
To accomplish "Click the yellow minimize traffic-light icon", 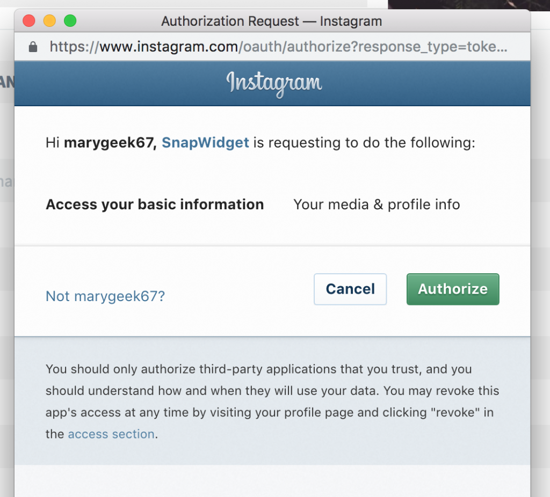I will click(x=49, y=20).
